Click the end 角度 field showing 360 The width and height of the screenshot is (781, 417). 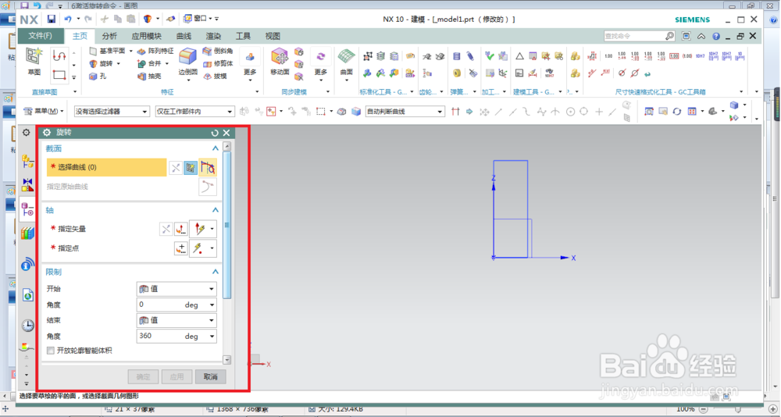[x=177, y=337]
